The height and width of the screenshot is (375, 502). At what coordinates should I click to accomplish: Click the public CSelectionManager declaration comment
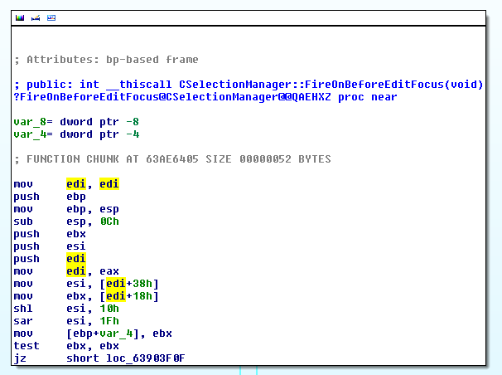coord(249,85)
